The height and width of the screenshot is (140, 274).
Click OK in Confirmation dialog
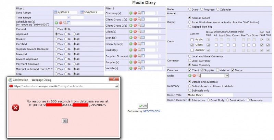click(x=64, y=121)
